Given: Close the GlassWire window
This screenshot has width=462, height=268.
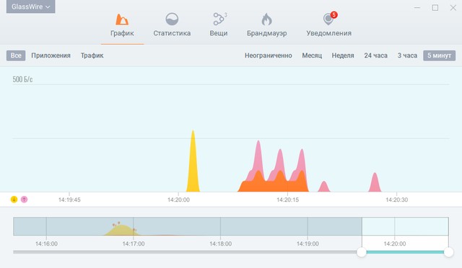Looking at the screenshot, I should [453, 7].
